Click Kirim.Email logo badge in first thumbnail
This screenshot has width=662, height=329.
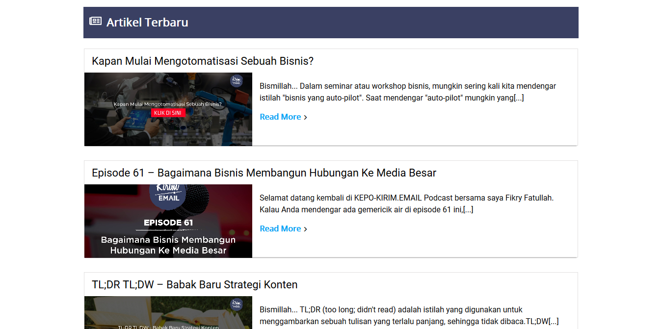tap(237, 81)
